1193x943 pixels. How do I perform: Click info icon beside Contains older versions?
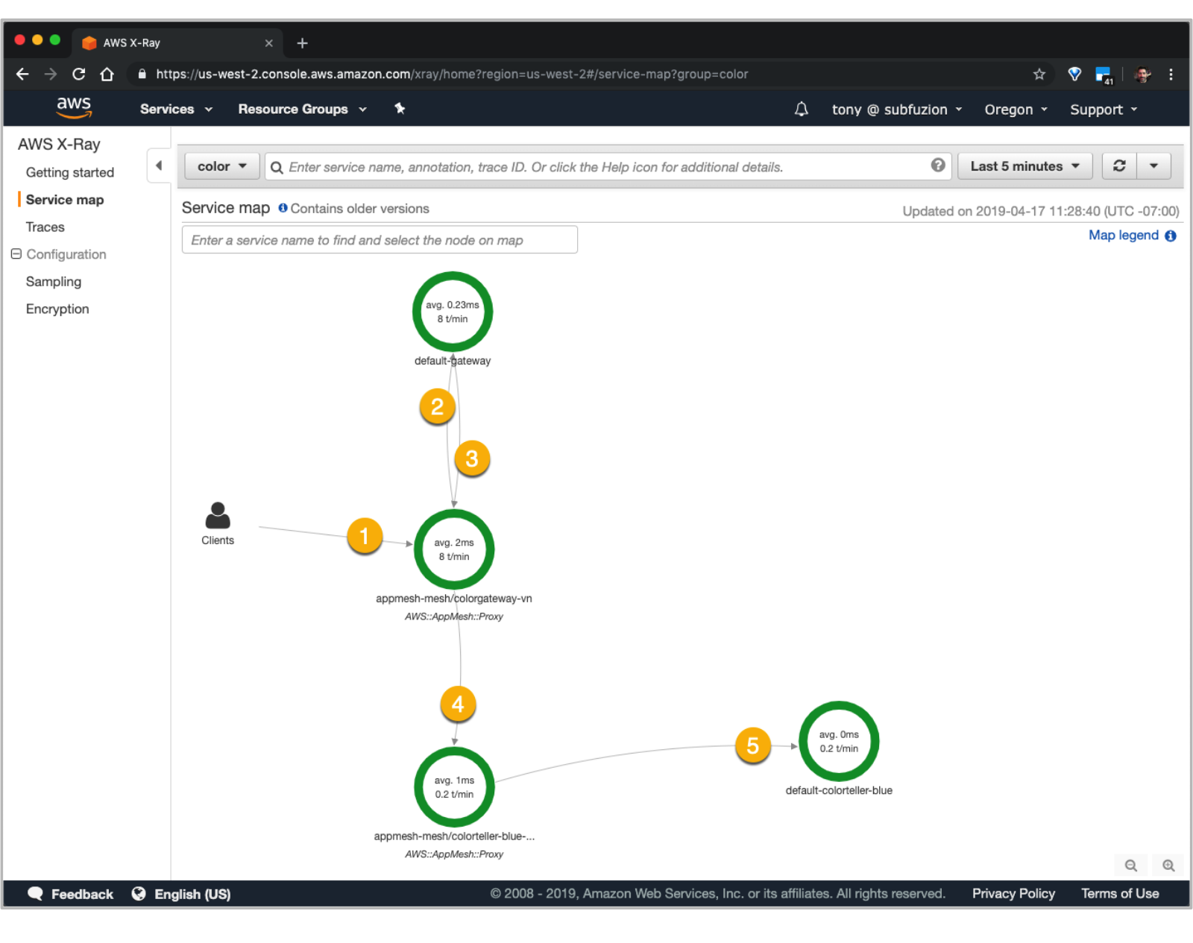click(283, 208)
